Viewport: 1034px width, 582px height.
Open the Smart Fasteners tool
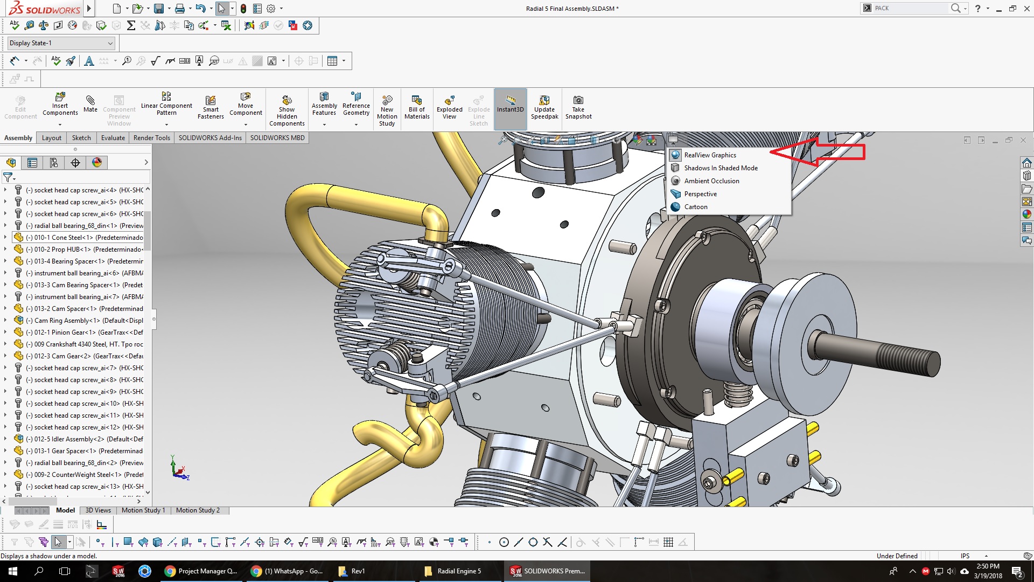pos(211,101)
